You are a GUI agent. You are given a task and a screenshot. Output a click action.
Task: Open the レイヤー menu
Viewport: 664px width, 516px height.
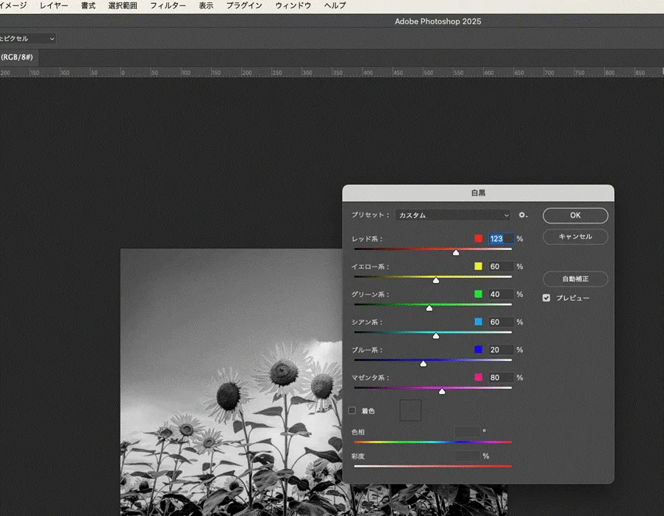point(54,5)
